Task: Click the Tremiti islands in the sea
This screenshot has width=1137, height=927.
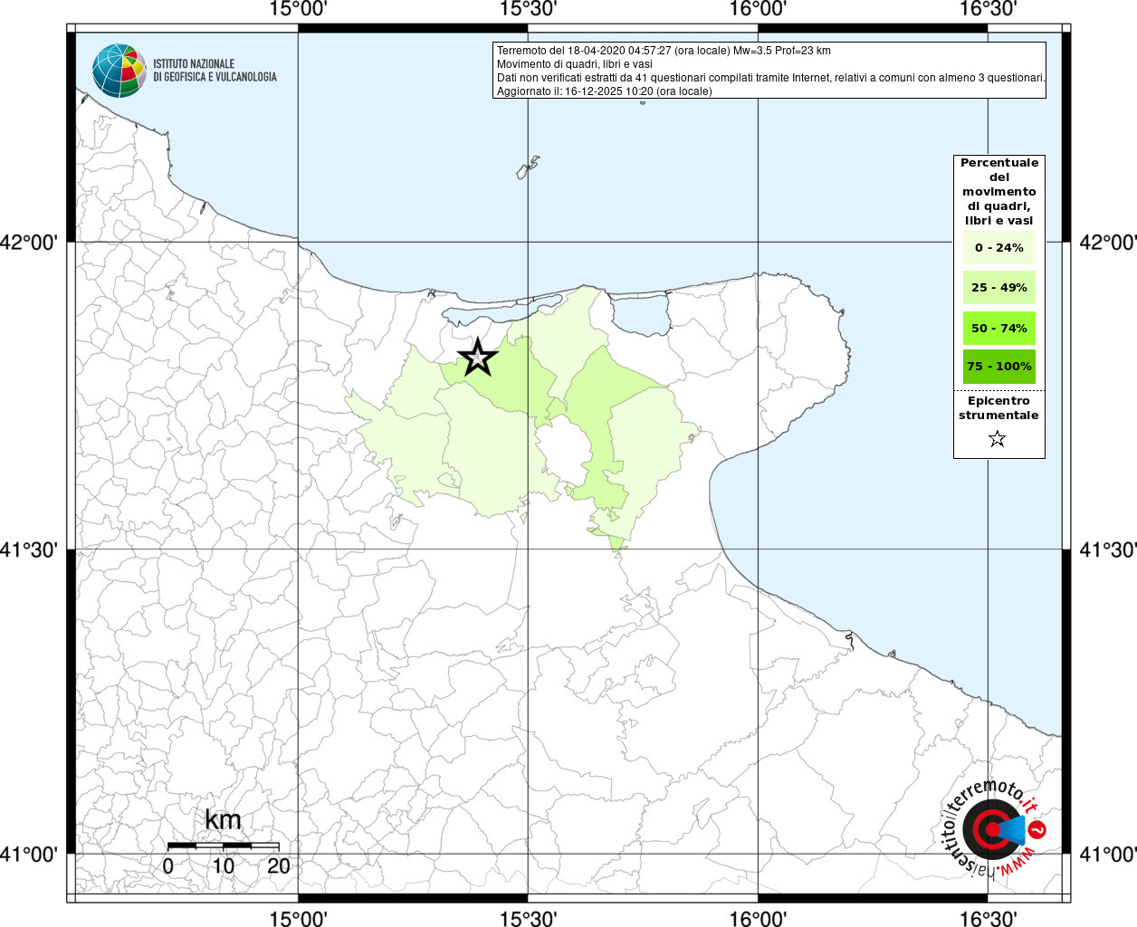Action: tap(528, 168)
